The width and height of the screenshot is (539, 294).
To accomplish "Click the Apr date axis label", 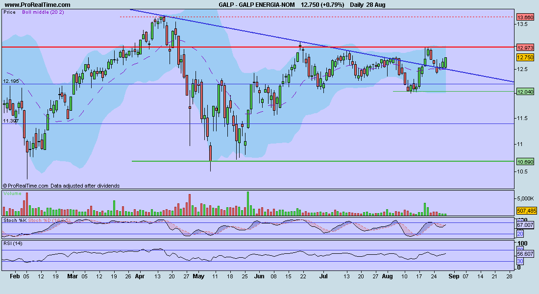I will click(x=140, y=276).
